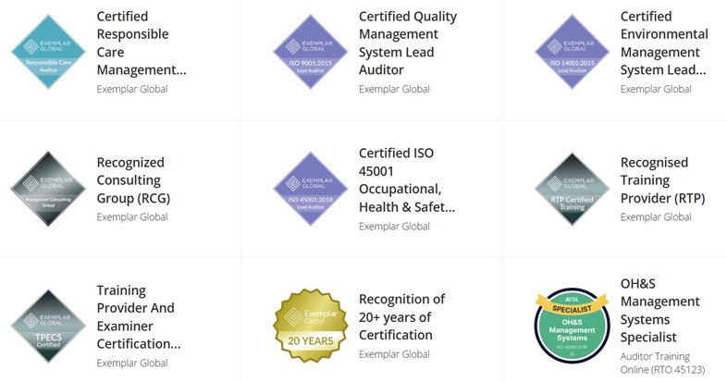Open Certified Quality Management System Lead Auditor title

[x=408, y=43]
